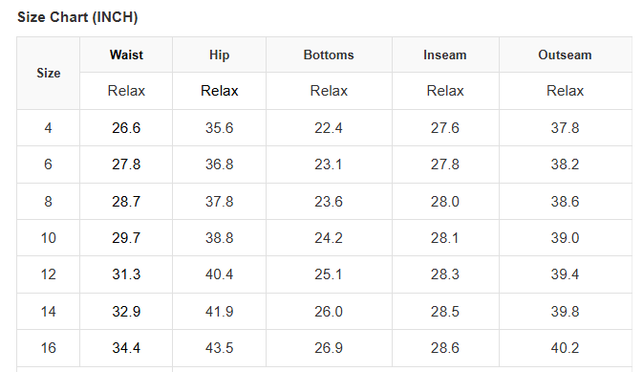Click outseam value 39.8 for size 14
Image resolution: width=643 pixels, height=372 pixels.
click(x=565, y=312)
